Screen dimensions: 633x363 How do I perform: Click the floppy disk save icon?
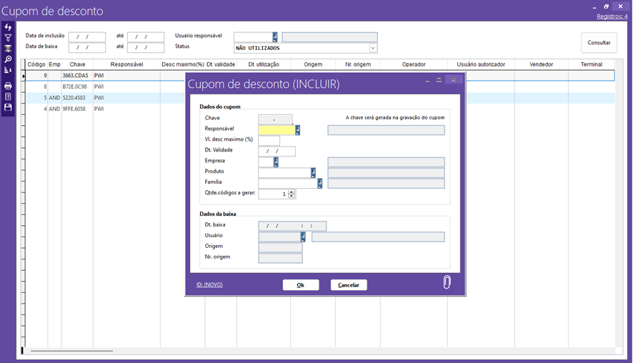tap(8, 107)
